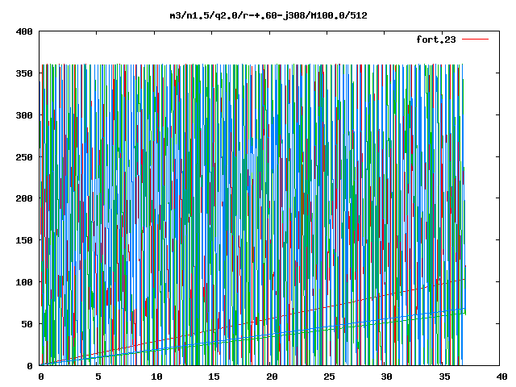Select y-axis label 350

24,73
